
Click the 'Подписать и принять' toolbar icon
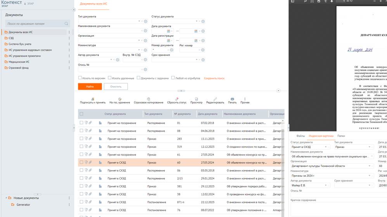(x=93, y=99)
